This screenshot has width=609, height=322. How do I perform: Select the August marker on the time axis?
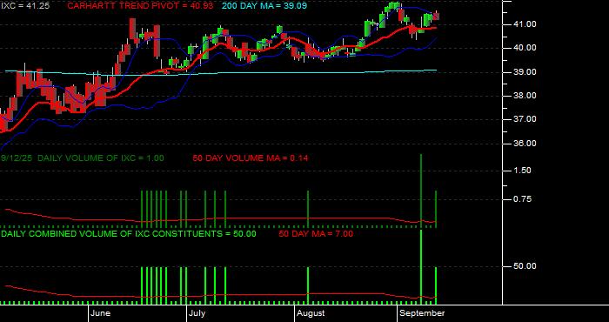tap(311, 313)
